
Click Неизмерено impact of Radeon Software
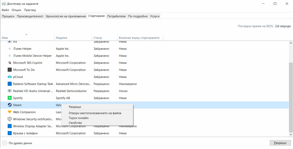click(128, 84)
